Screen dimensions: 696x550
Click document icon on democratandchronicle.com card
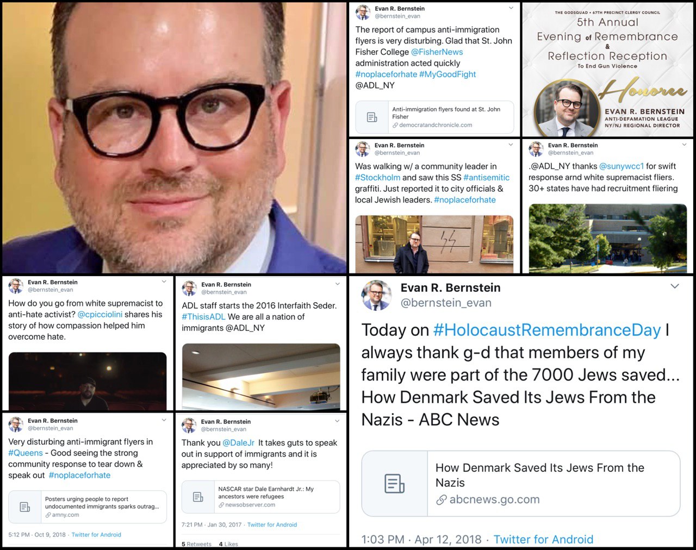coord(372,117)
